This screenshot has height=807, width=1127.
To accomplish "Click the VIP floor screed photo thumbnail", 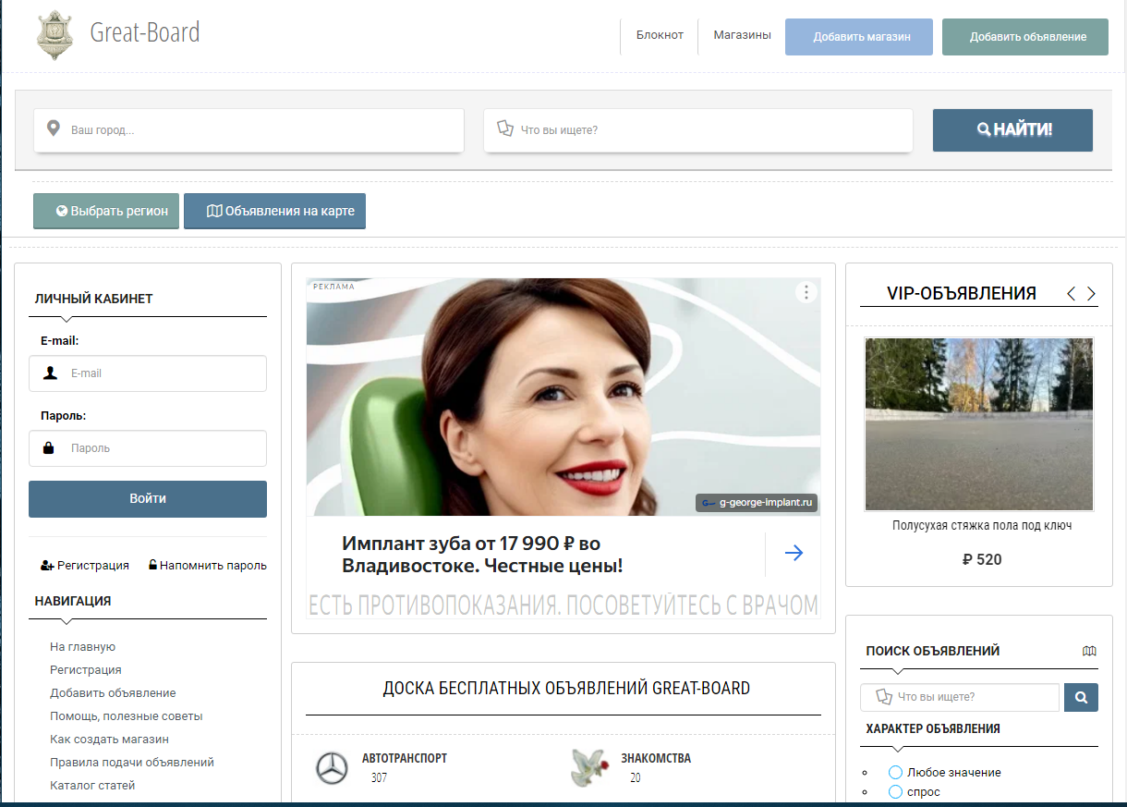I will tap(979, 424).
